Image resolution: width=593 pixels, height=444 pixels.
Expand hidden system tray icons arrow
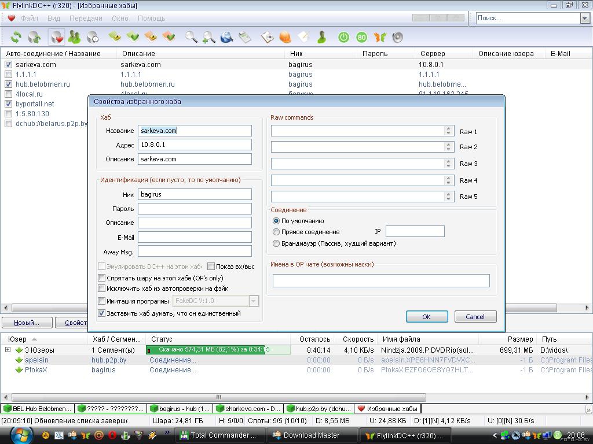495,435
